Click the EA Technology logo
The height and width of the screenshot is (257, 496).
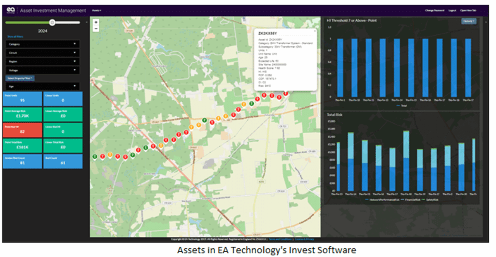tap(10, 10)
